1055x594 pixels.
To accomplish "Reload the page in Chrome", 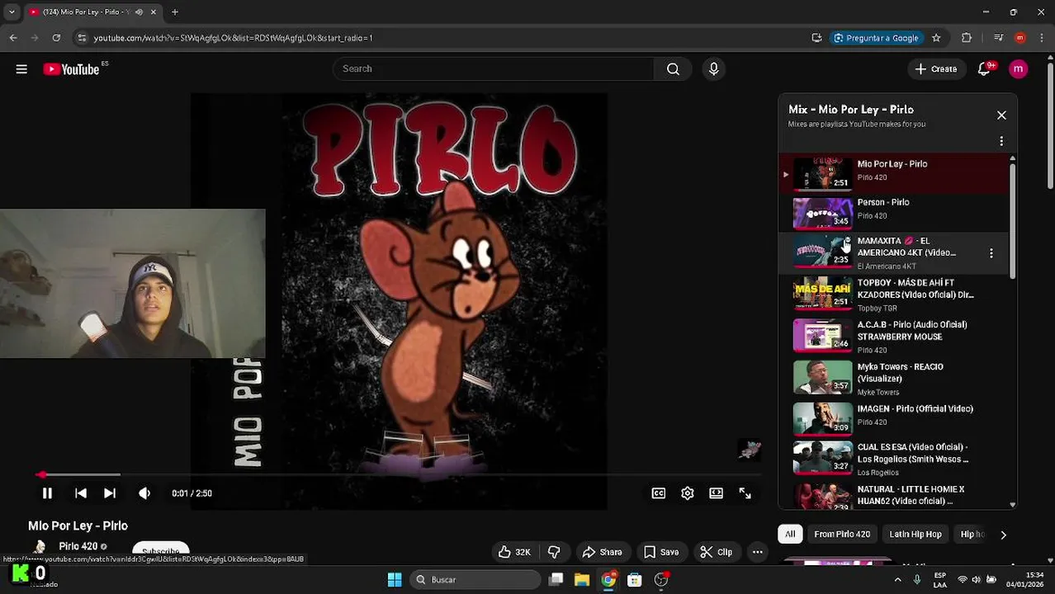I will (56, 38).
